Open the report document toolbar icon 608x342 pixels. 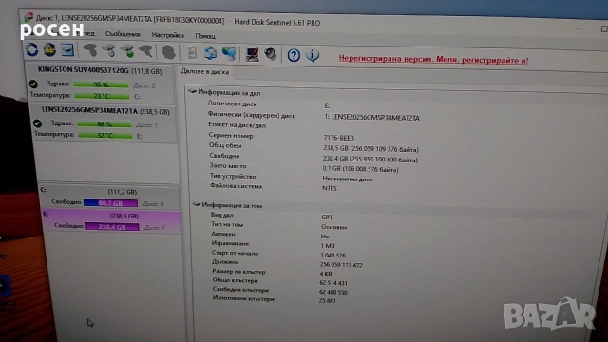[192, 53]
